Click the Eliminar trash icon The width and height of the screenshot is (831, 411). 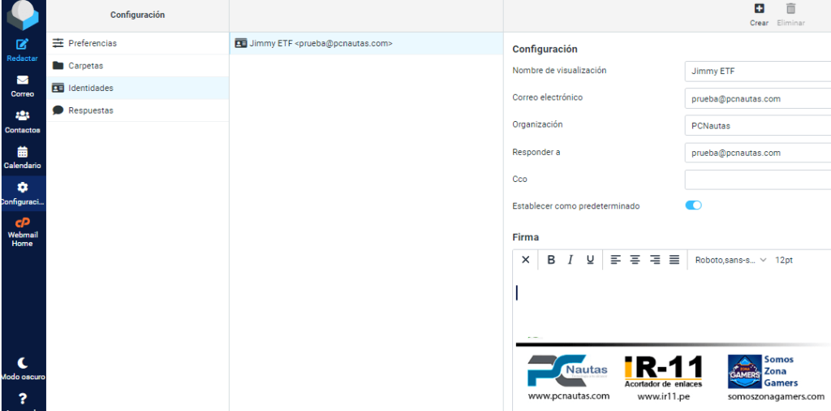790,8
